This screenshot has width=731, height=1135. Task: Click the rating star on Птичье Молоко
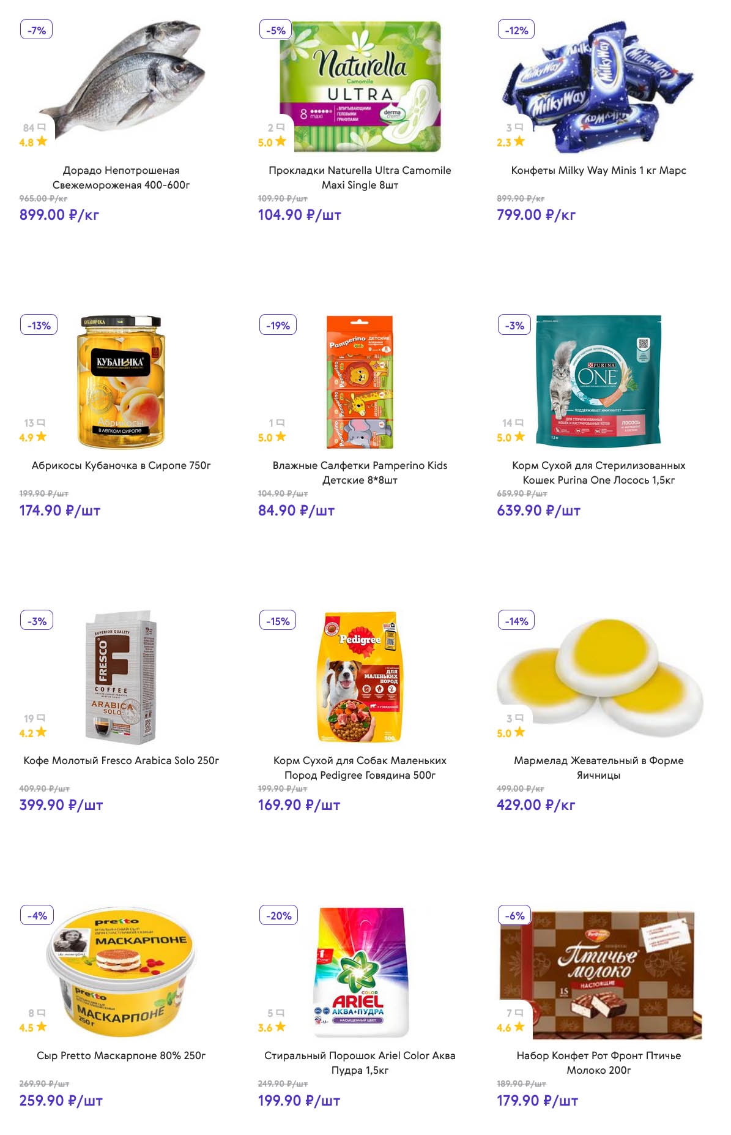(x=519, y=1027)
